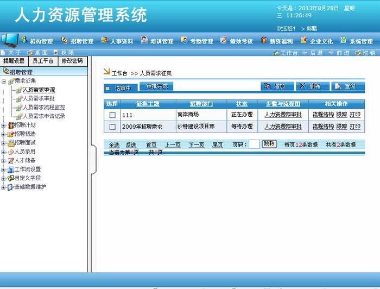Open the 人事资料 module icon

pyautogui.click(x=105, y=40)
